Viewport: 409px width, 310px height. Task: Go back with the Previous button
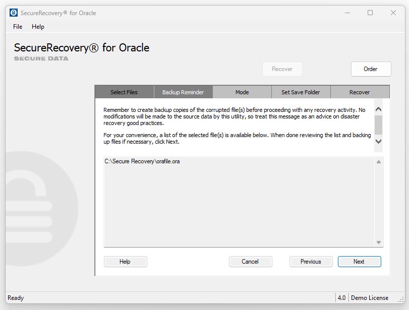(x=311, y=262)
